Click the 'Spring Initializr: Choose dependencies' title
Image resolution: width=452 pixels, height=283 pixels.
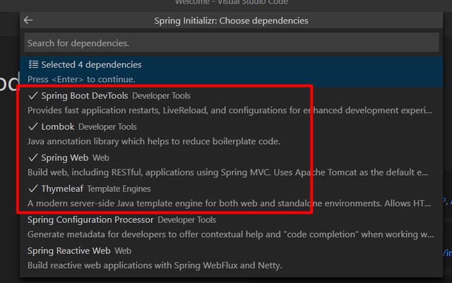click(x=231, y=20)
